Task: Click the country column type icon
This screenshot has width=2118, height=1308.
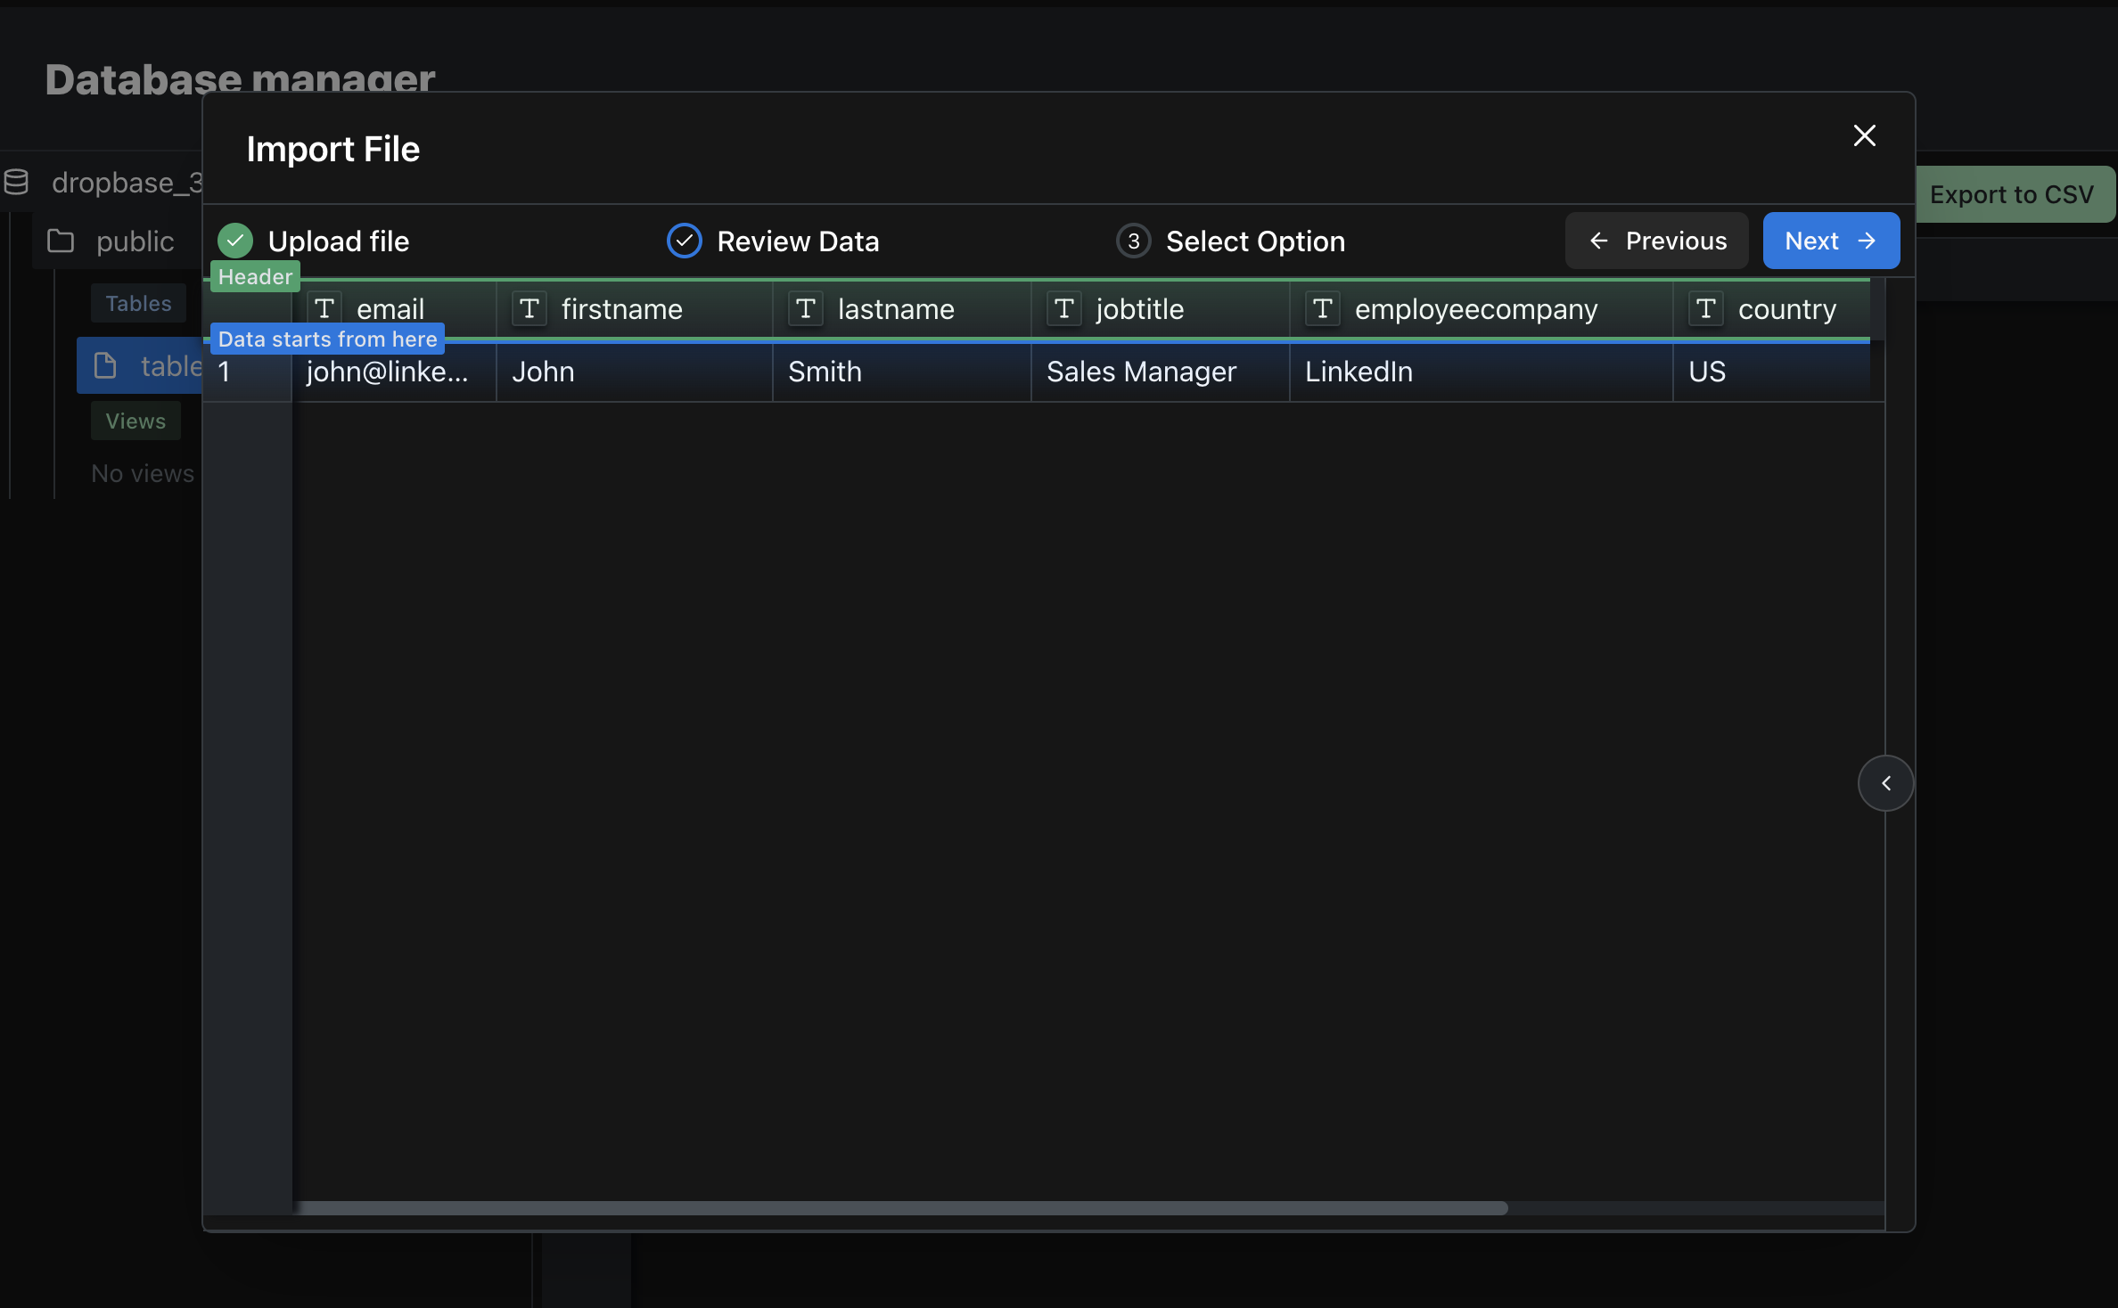Action: click(1706, 309)
